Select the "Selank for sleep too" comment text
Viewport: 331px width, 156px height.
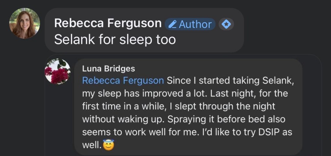coord(115,39)
